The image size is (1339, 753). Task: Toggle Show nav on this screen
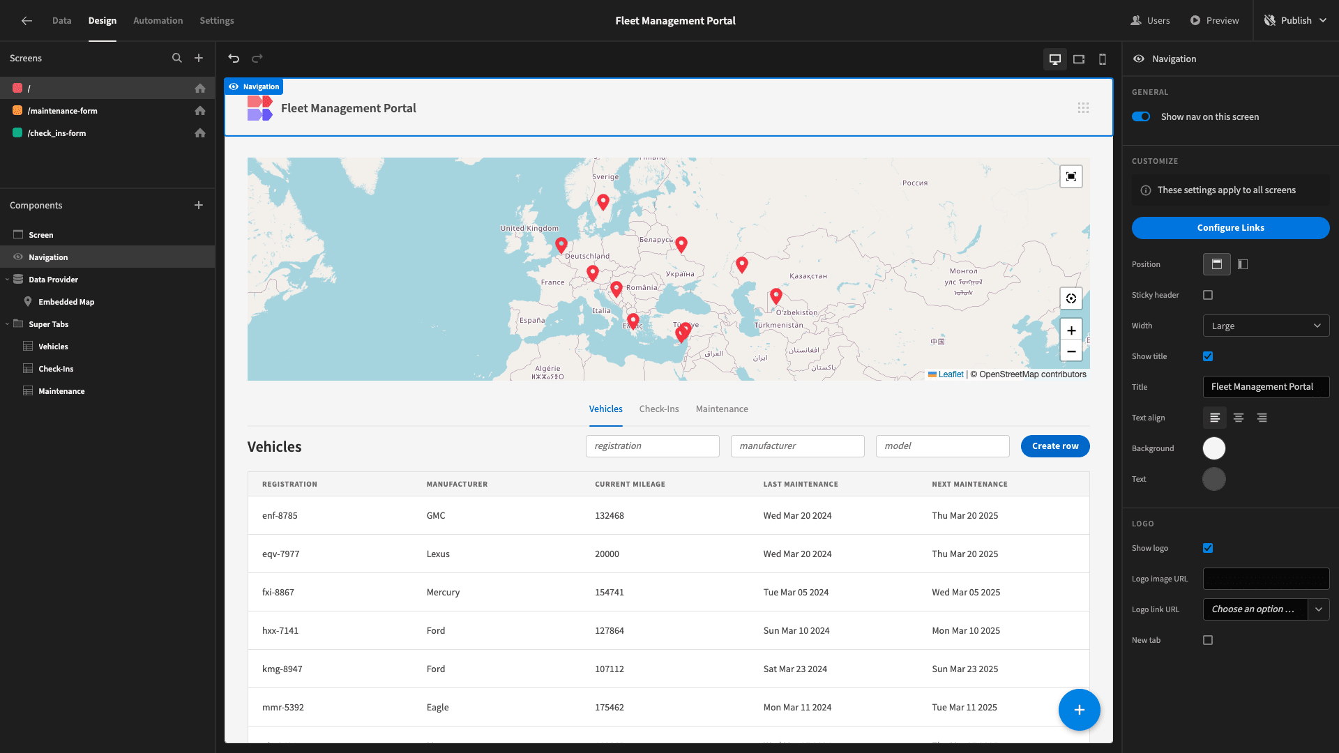pos(1141,116)
